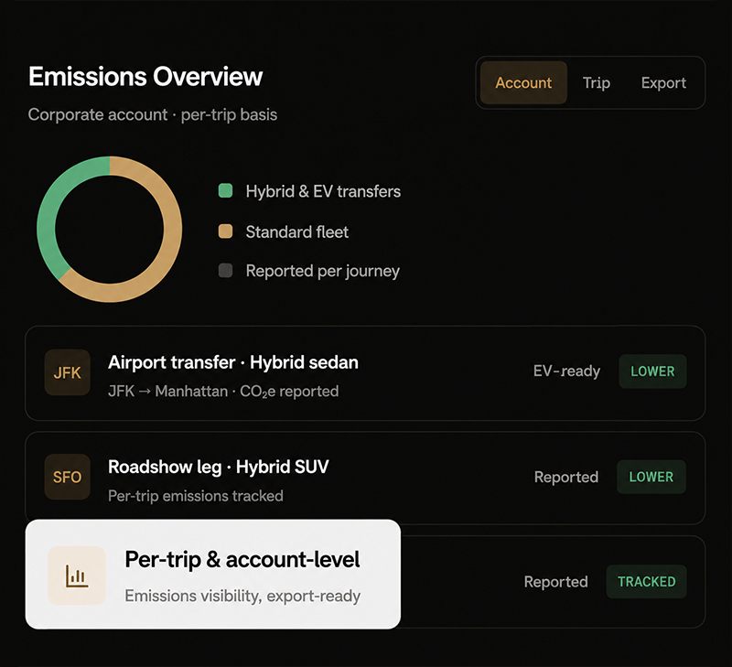Click the EV-ready status label
The image size is (732, 667).
pos(566,371)
